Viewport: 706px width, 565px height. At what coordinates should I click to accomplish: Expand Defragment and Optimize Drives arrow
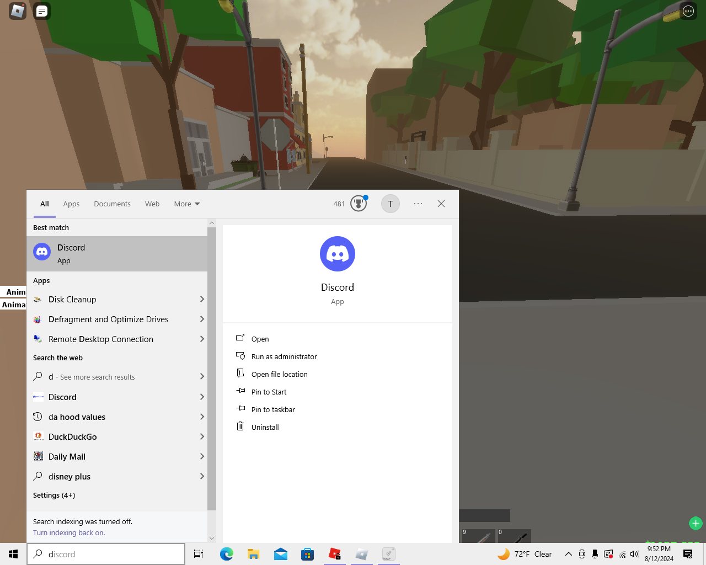[202, 319]
